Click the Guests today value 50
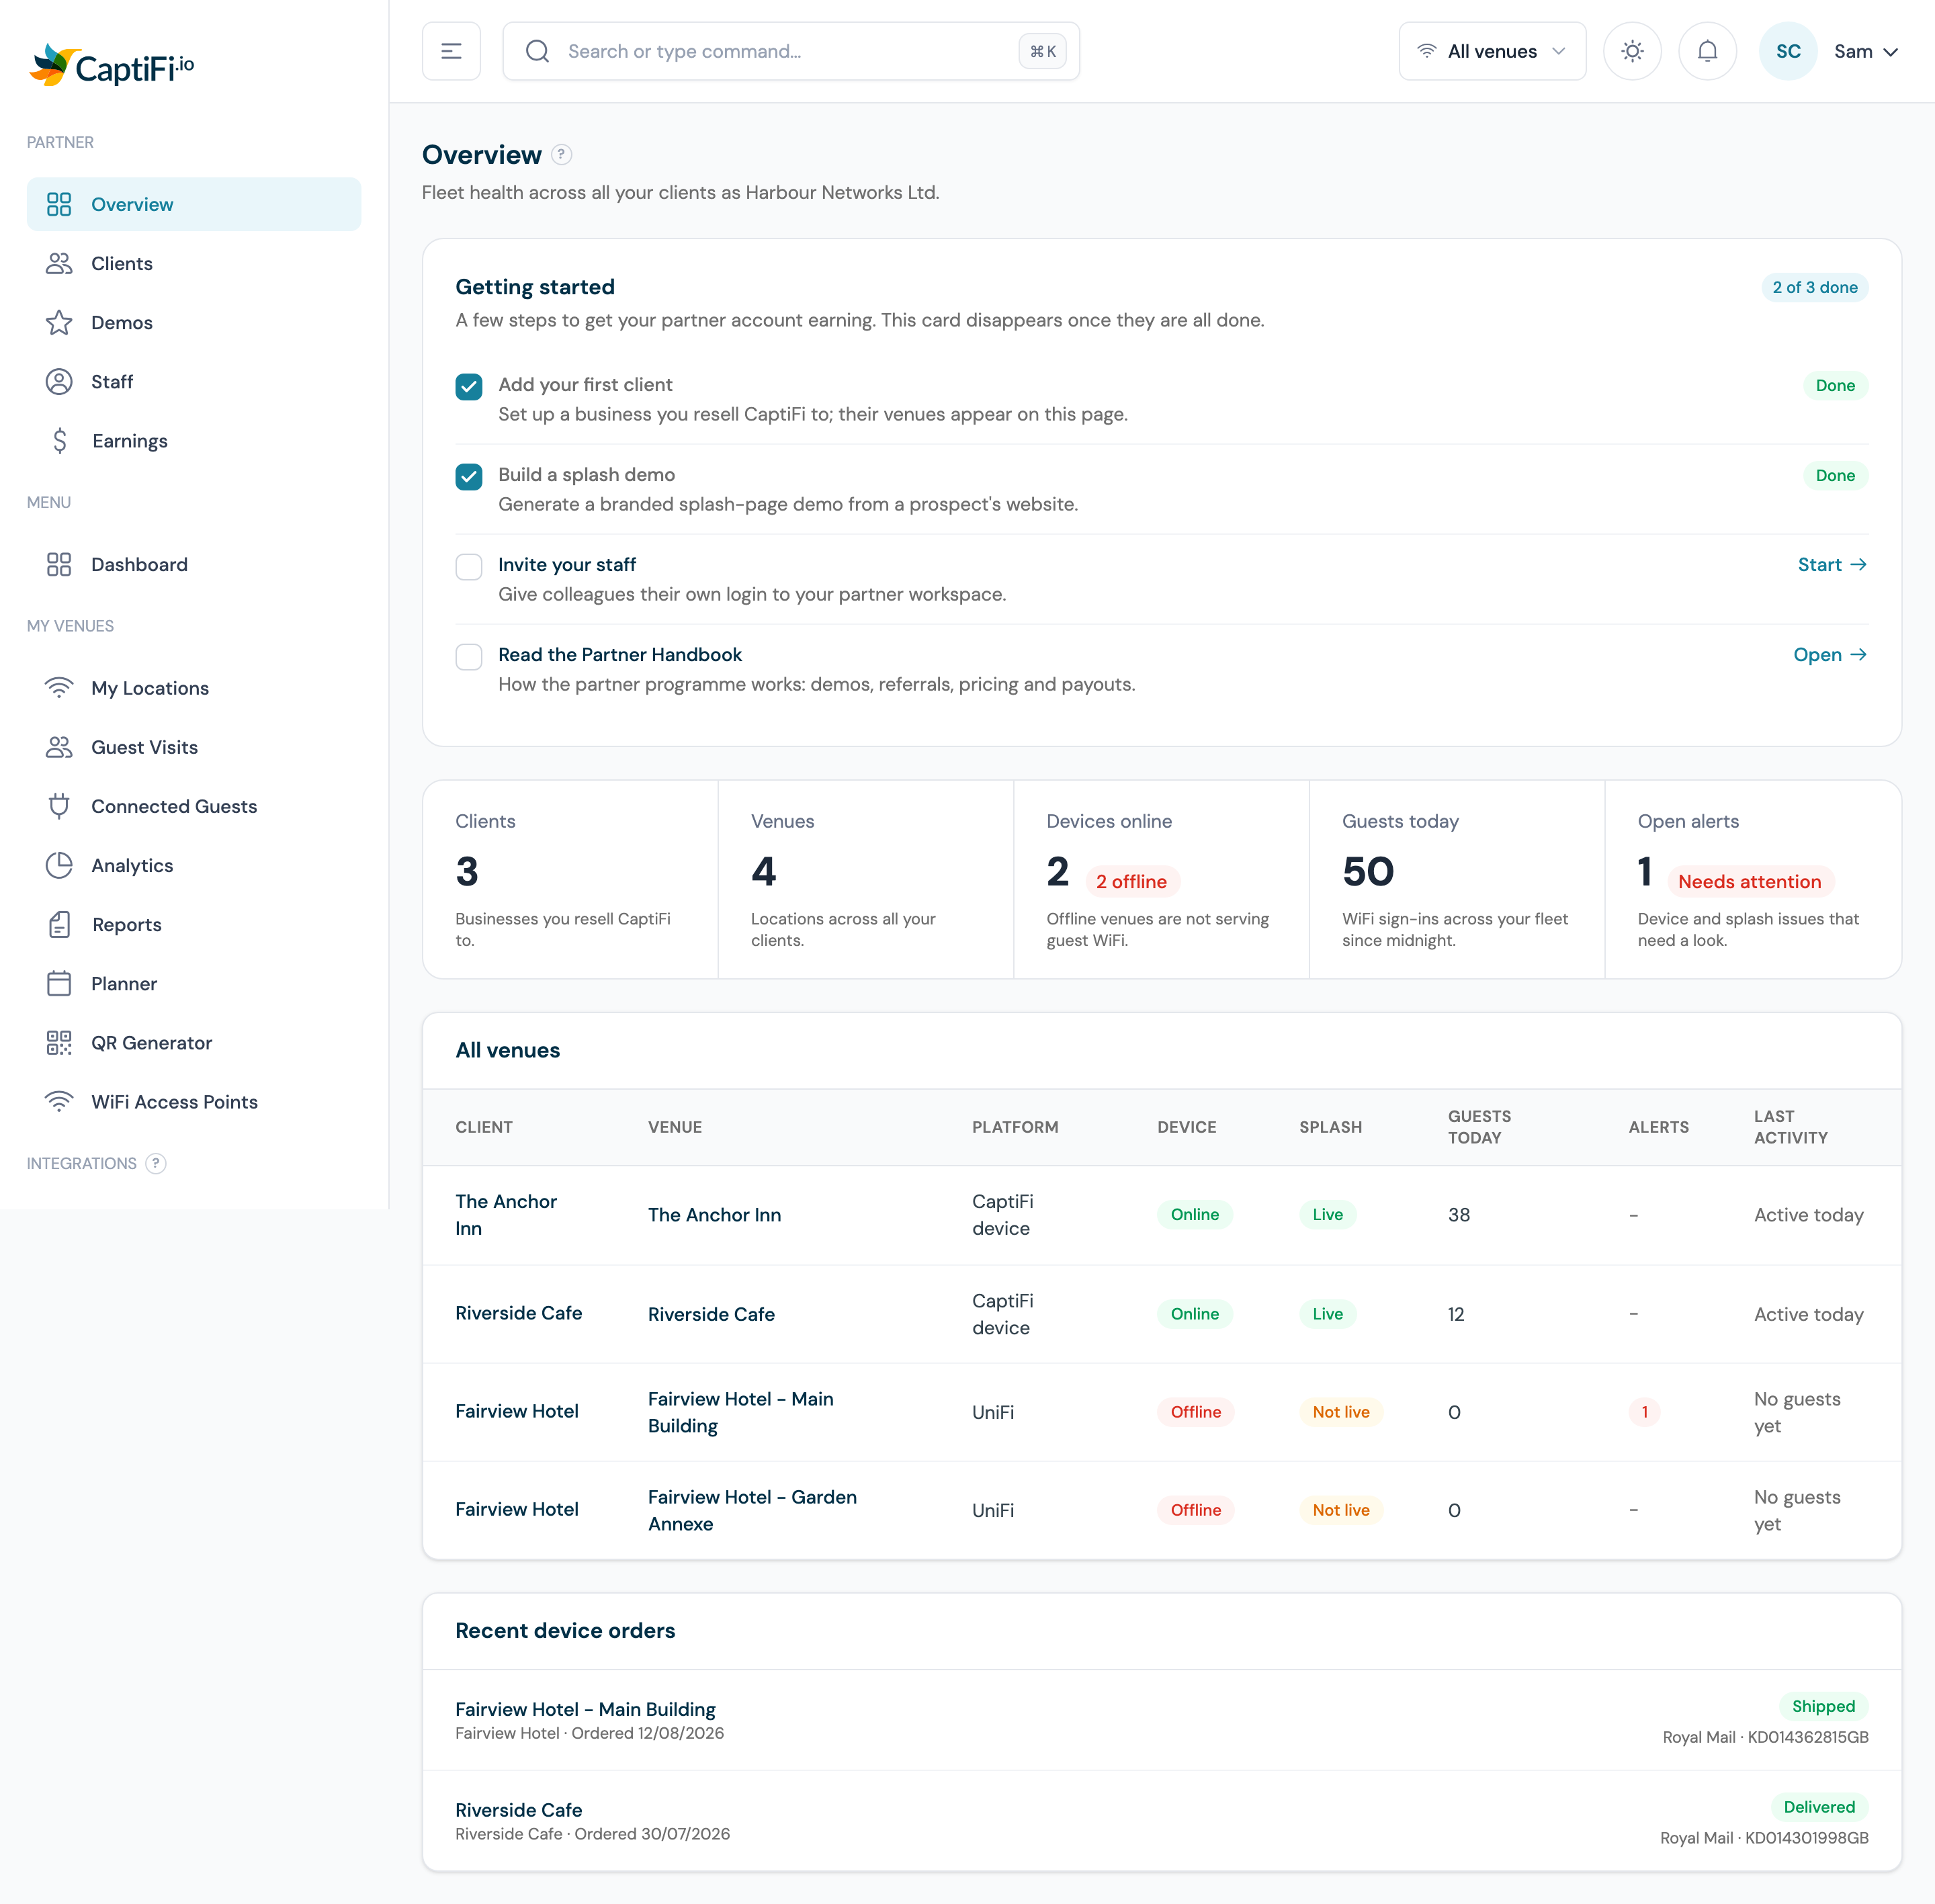Viewport: 1935px width, 1904px height. (1368, 871)
